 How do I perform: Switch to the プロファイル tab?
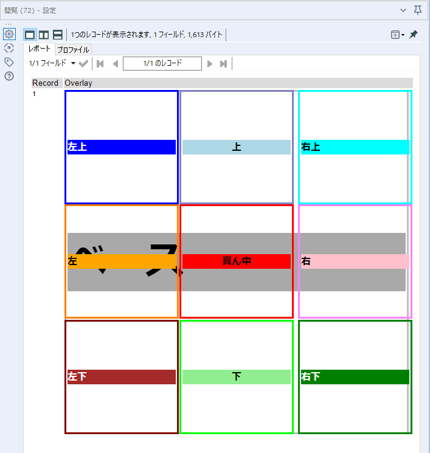(x=73, y=49)
